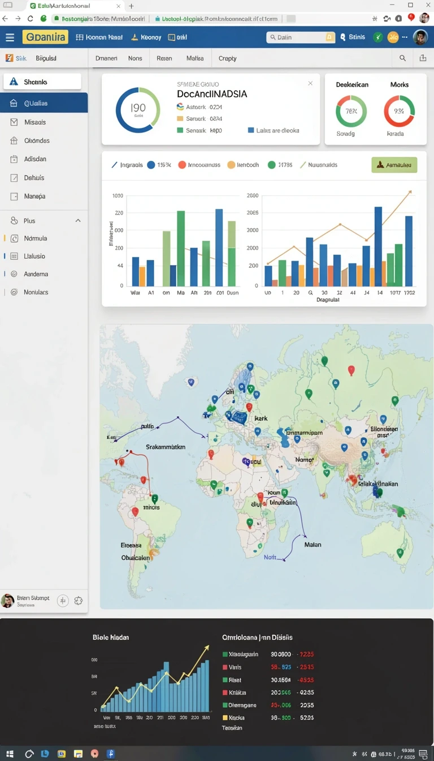Click the user profile photo at sidebar bottom
Image resolution: width=434 pixels, height=761 pixels.
point(7,601)
